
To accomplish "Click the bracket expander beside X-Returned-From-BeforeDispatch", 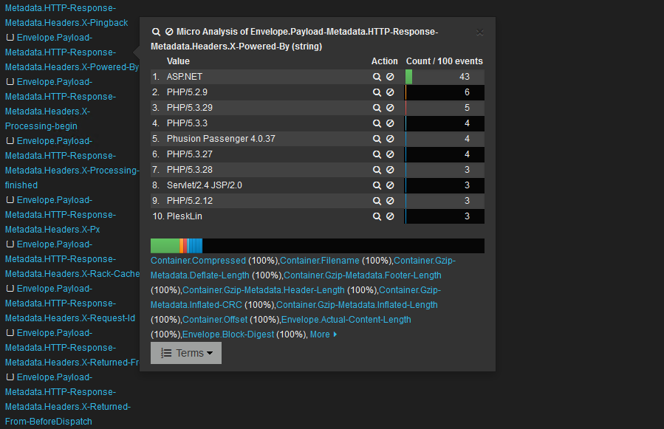I will coord(10,377).
